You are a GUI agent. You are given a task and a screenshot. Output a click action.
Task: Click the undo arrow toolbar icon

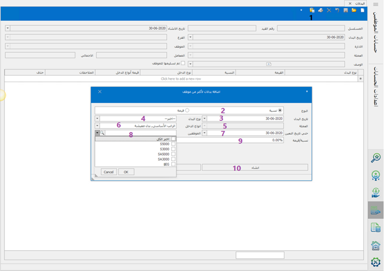[x=338, y=10]
